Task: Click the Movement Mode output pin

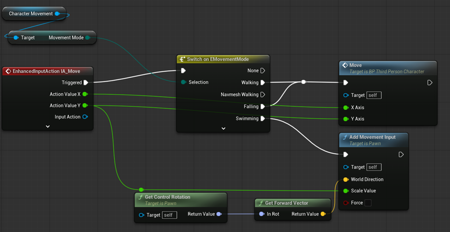Action: point(88,38)
